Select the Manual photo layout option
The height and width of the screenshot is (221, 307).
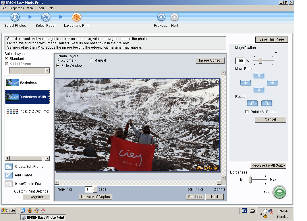click(x=91, y=60)
